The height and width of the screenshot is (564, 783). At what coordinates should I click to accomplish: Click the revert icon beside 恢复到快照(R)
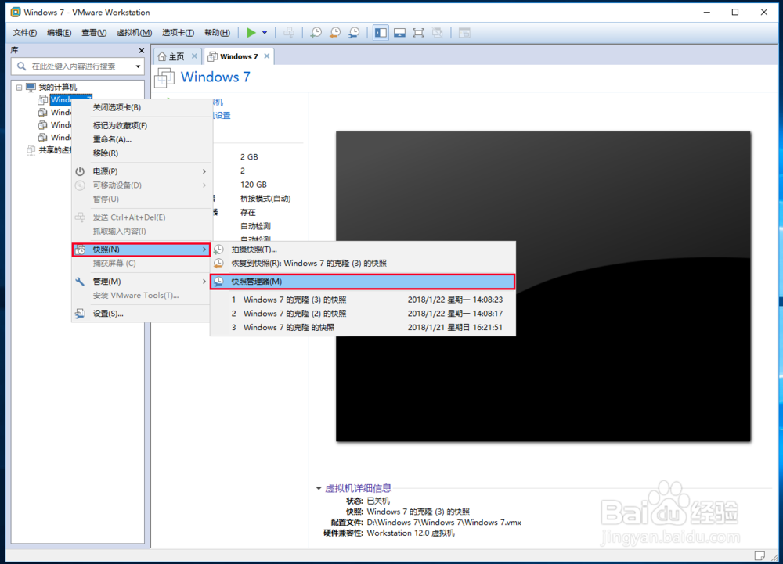[x=218, y=264]
